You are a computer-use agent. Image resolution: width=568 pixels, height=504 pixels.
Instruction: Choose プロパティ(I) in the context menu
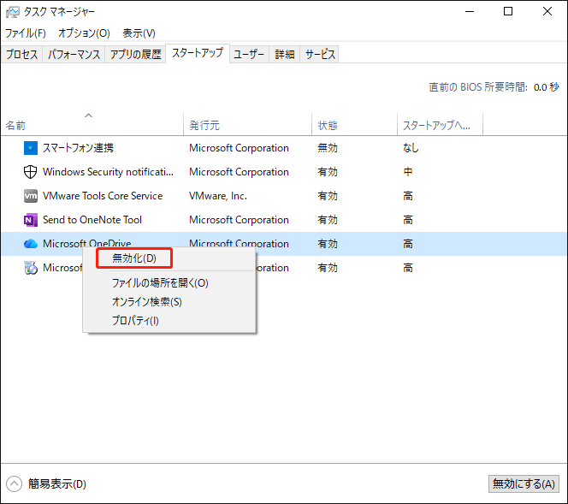tap(135, 321)
